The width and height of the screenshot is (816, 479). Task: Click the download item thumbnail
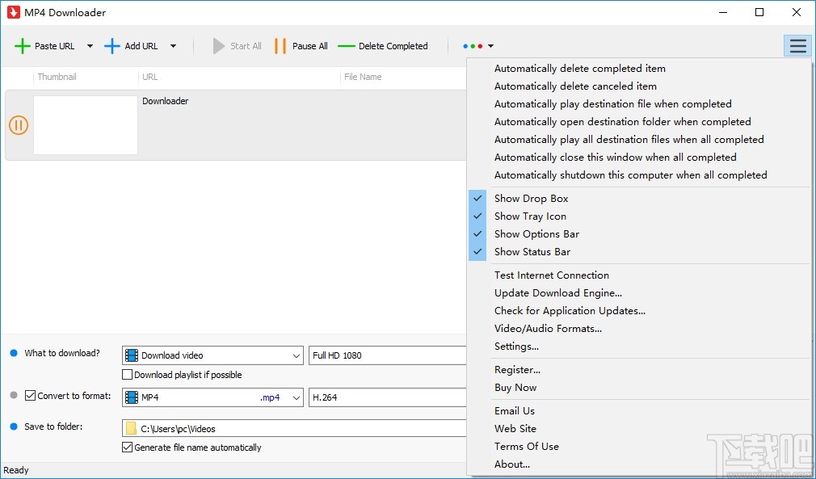(85, 124)
